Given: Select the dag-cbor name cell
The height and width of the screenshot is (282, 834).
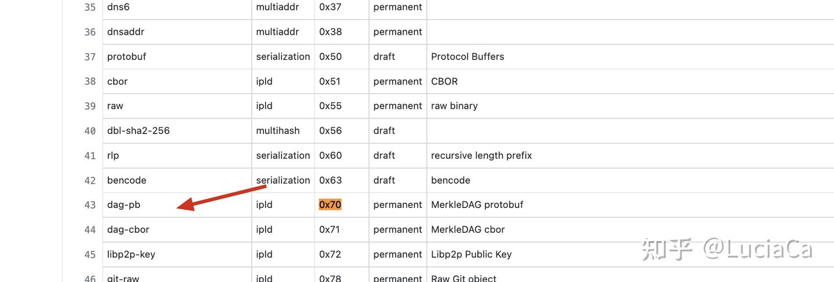Looking at the screenshot, I should (128, 229).
